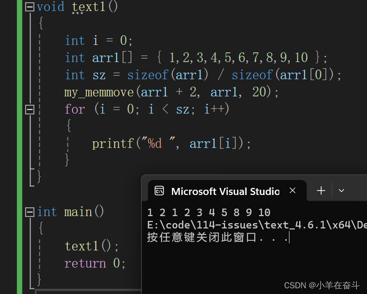Click the E:\code\114-issues path line in console
The height and width of the screenshot is (294, 367).
257,225
